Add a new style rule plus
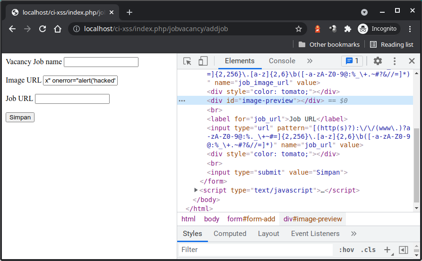 [x=388, y=250]
